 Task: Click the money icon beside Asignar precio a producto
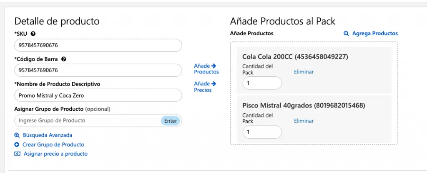(x=17, y=154)
